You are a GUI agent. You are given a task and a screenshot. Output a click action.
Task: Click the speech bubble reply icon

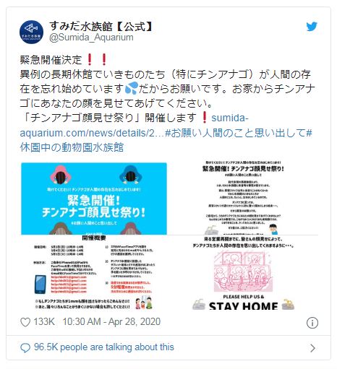click(x=25, y=348)
